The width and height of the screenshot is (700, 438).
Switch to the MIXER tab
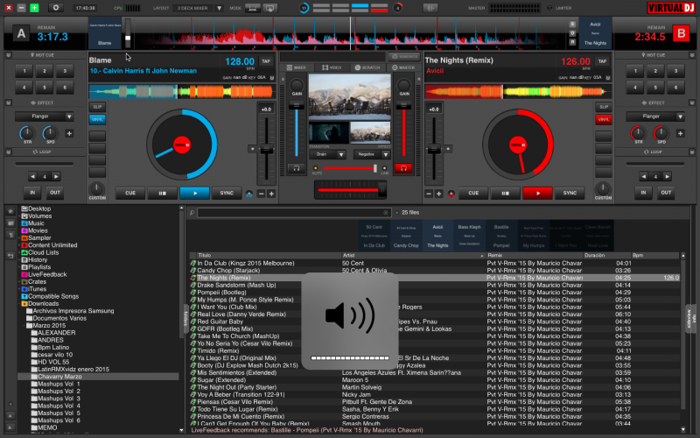[296, 67]
